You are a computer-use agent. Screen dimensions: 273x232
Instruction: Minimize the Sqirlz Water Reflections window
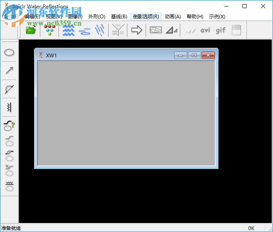(x=226, y=6)
